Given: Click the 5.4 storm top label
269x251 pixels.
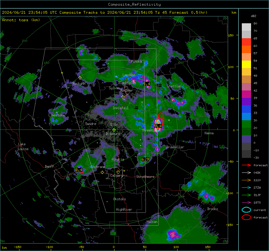Looking at the screenshot, I should point(147,84).
